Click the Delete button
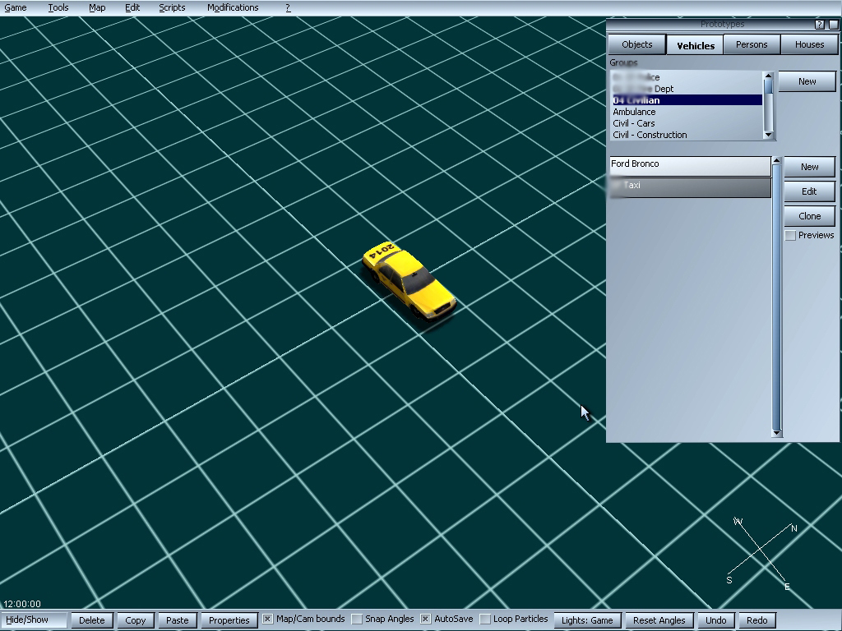Screen dimensions: 842x631 92,620
